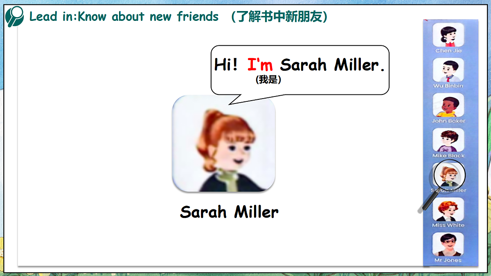
Task: Click the "Sarah Miller" caption below portrait
Action: click(229, 212)
